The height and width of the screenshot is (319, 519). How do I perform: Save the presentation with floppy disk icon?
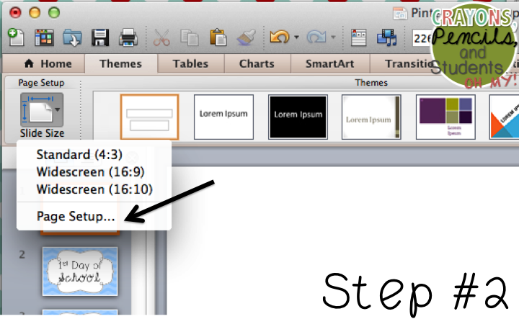click(x=100, y=36)
